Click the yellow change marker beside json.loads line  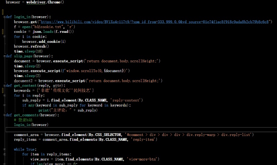pos(3,31)
